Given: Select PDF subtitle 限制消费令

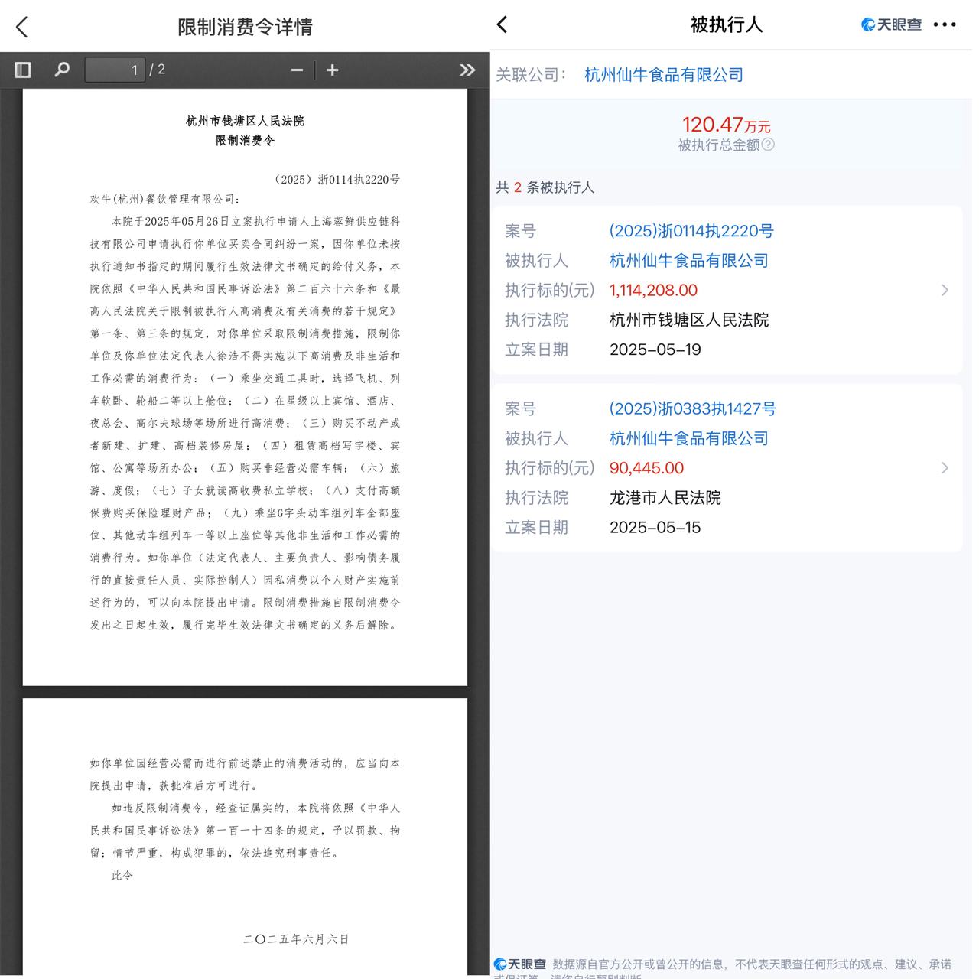Looking at the screenshot, I should click(245, 141).
